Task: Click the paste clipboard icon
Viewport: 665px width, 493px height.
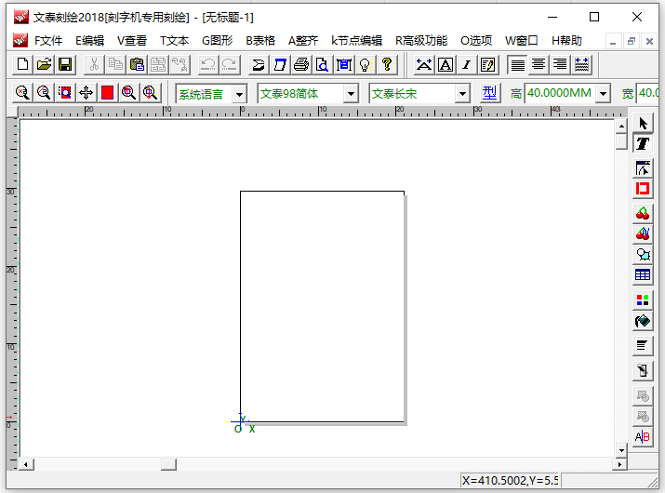Action: click(137, 65)
